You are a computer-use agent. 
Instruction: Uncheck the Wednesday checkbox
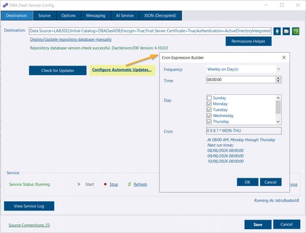click(x=209, y=116)
